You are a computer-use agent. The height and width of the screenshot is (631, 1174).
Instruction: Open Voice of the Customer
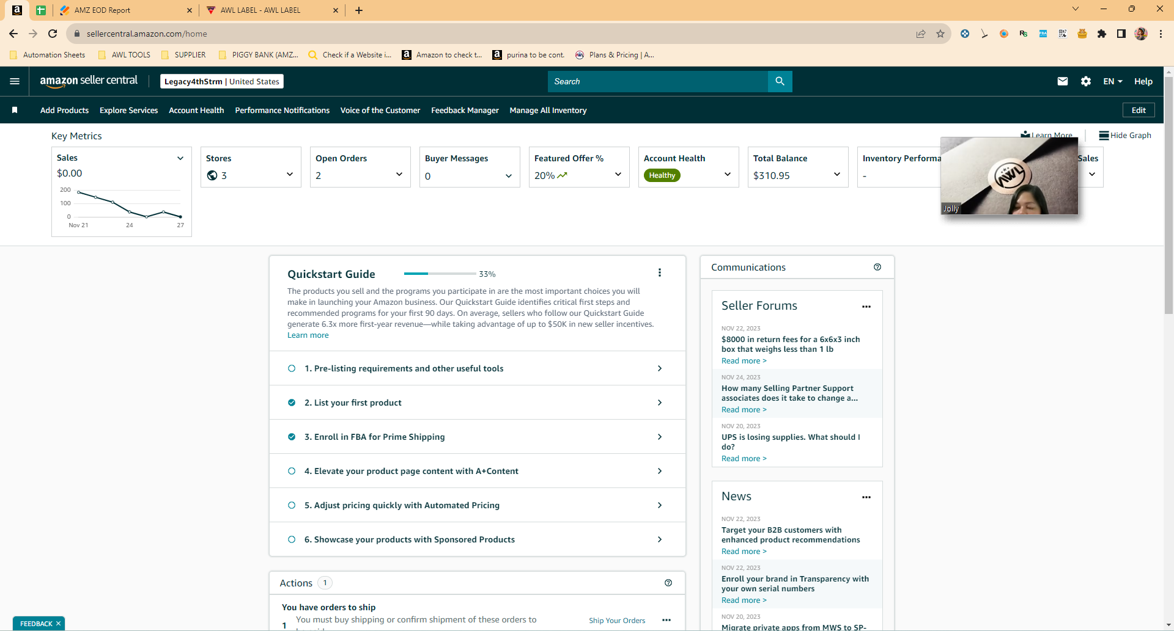380,110
